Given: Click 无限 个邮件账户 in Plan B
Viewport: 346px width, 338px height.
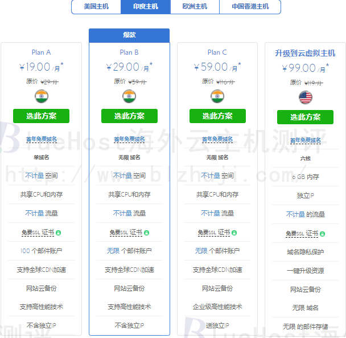Looking at the screenshot, I should point(129,251).
